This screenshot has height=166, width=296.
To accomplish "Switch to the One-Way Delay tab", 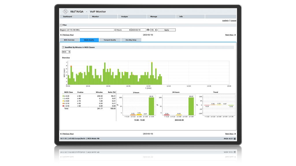I will [x=131, y=40].
